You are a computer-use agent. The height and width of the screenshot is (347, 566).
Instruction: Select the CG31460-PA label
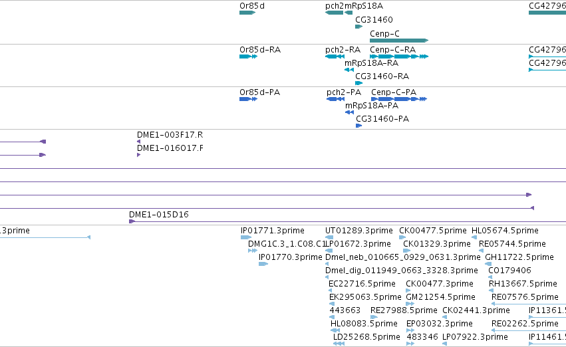382,119
